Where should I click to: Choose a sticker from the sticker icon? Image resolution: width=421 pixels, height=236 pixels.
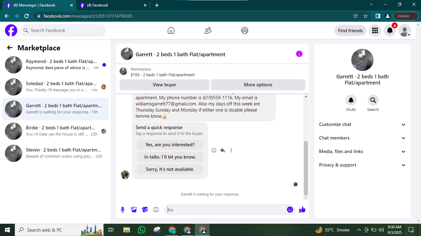[145, 210]
